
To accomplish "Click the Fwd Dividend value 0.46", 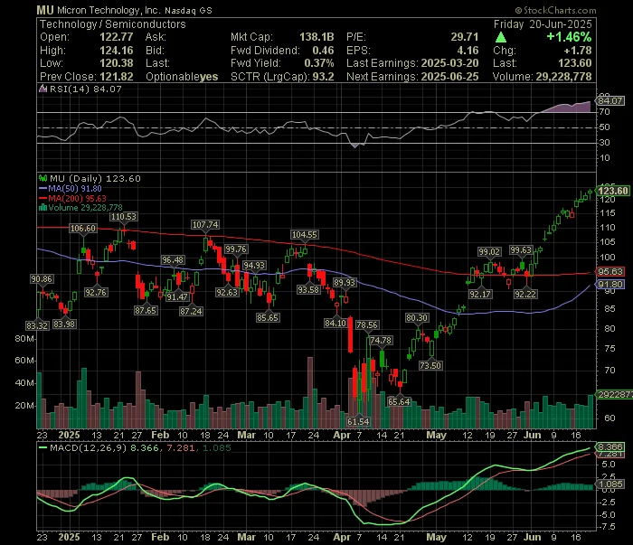I will [323, 51].
